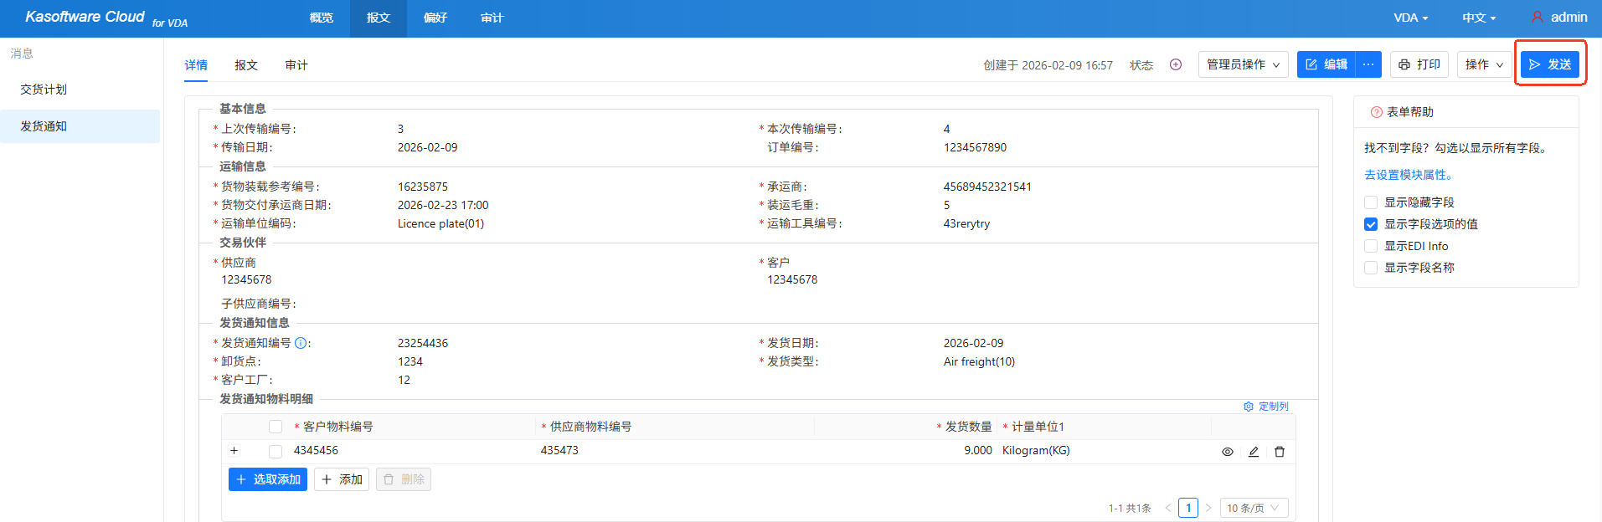Click the info icon beside 发货通知编号

301,343
